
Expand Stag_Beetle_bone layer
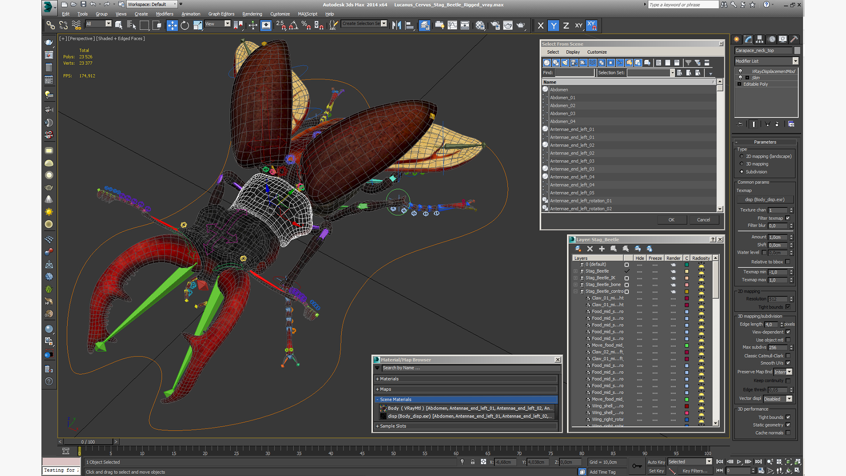click(575, 285)
